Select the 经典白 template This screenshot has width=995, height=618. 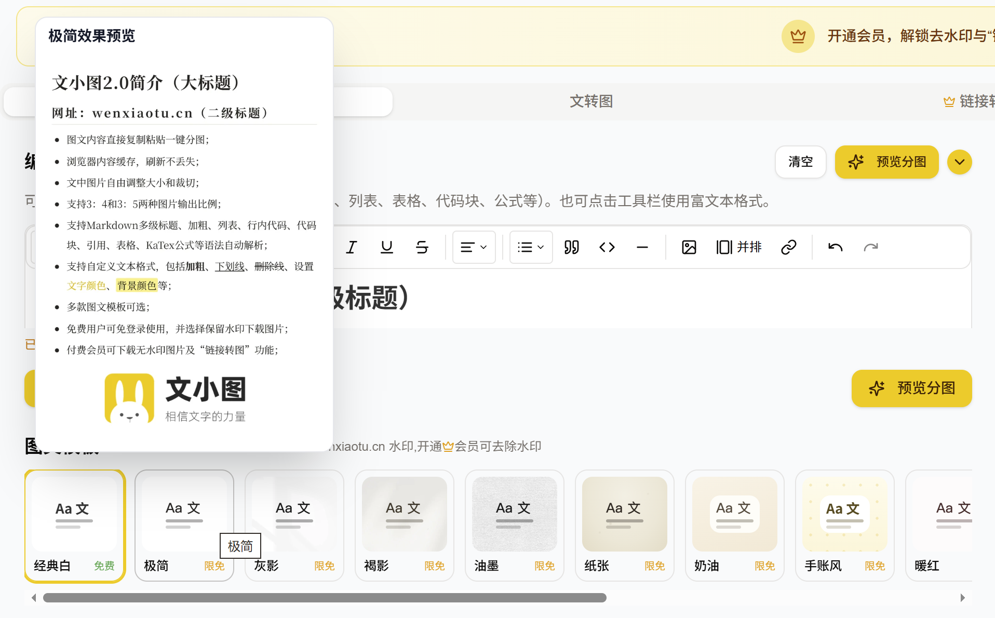[x=75, y=526]
